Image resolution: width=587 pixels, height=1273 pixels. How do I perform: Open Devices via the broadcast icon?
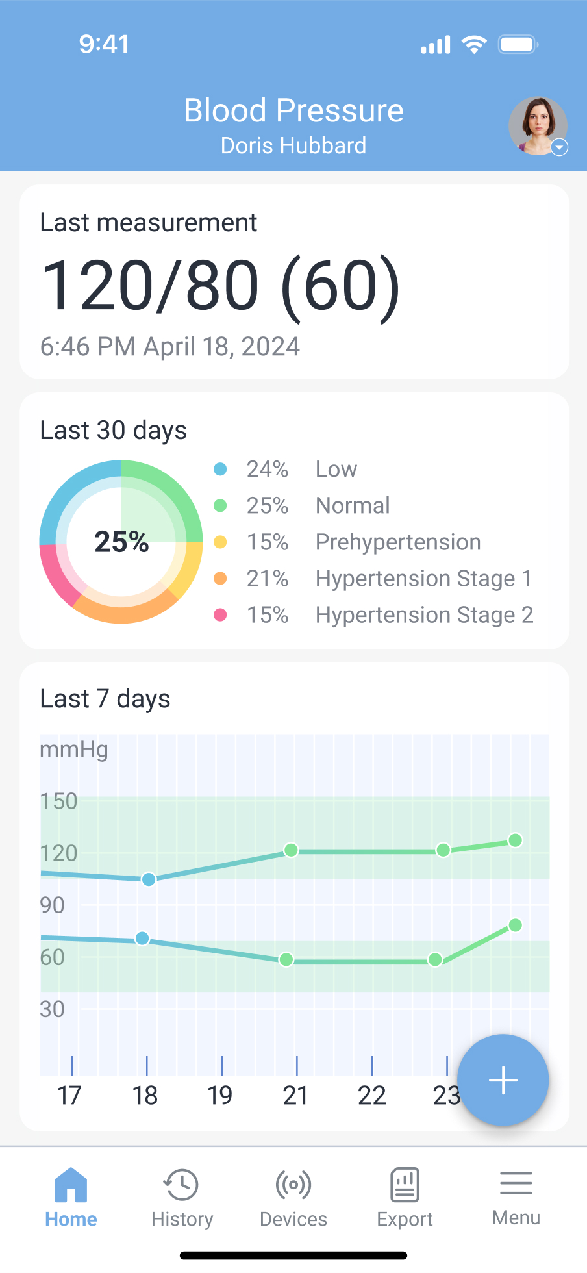point(293,1184)
